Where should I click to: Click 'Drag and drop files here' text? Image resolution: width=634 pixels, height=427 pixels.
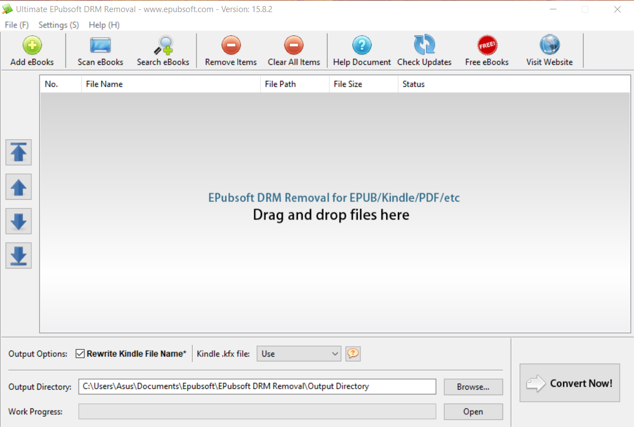[331, 215]
